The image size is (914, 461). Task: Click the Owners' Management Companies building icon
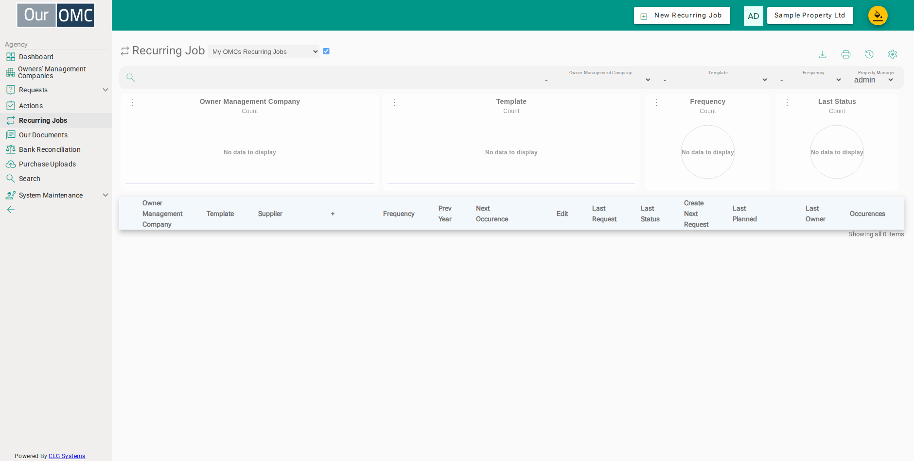[11, 72]
